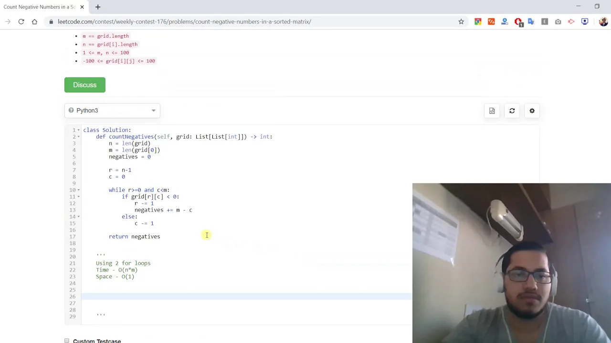Close the Count Negative Numbers tab
Viewport: 611px width, 343px height.
82,7
